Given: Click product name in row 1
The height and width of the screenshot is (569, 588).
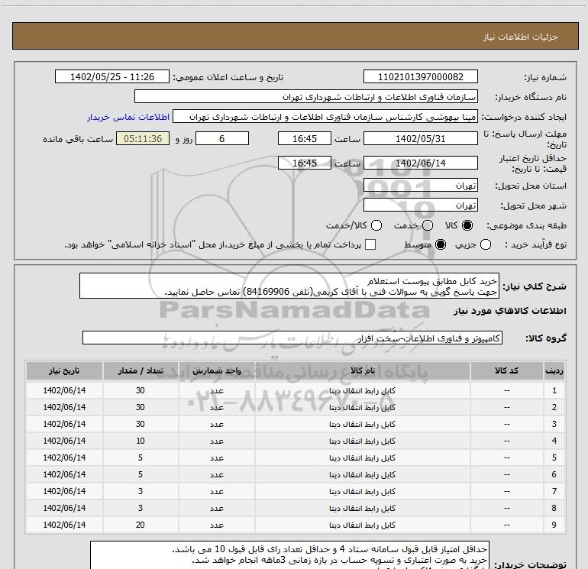Looking at the screenshot, I should [362, 391].
